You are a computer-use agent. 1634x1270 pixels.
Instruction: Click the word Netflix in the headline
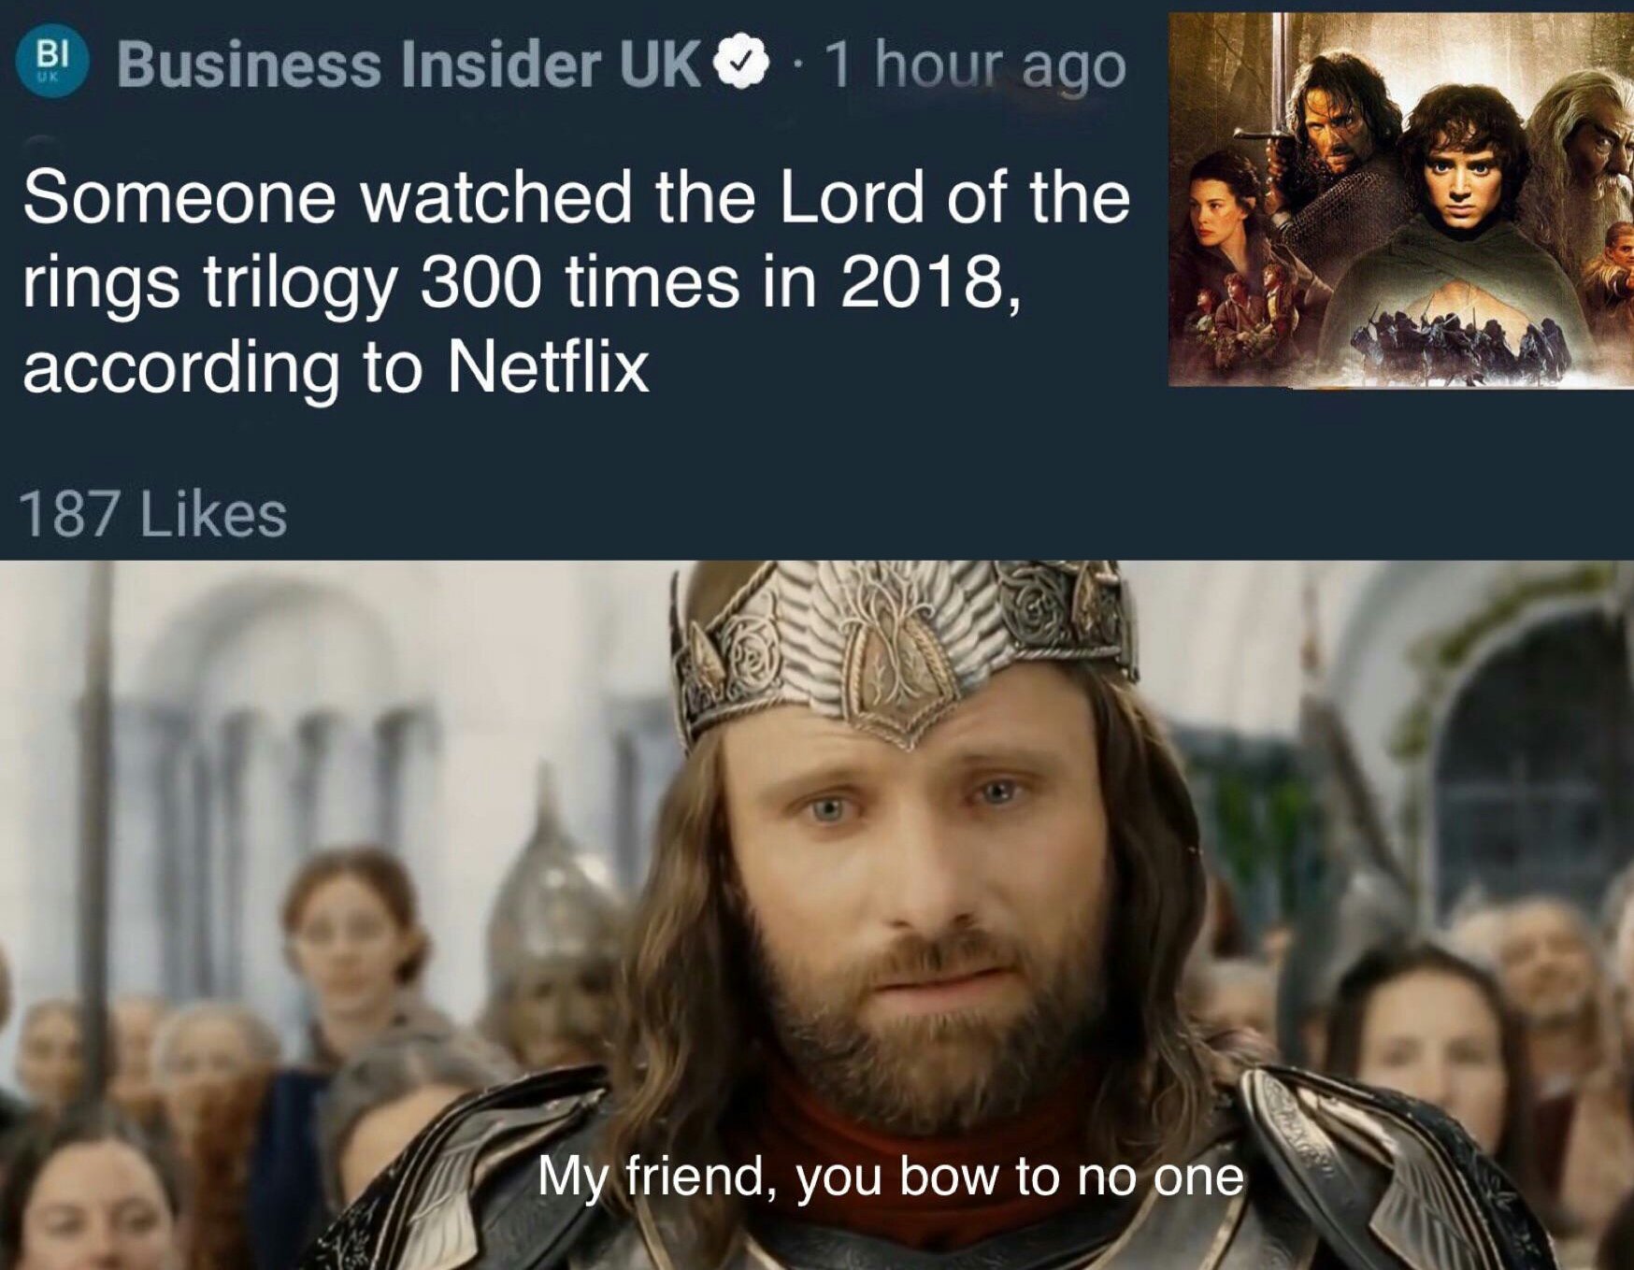[x=547, y=366]
